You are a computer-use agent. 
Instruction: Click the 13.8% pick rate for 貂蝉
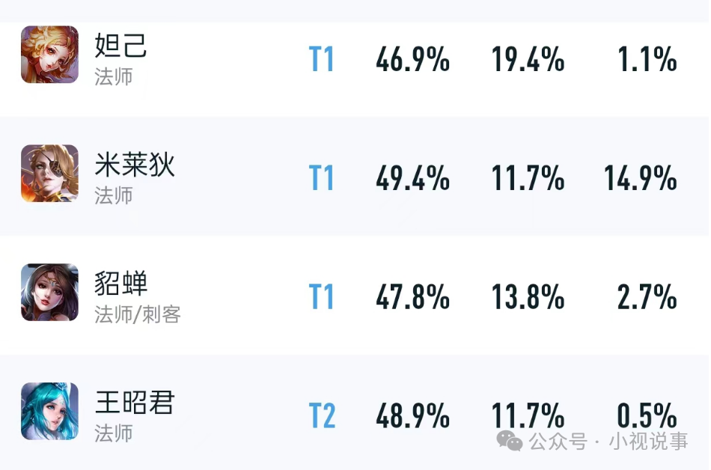click(528, 297)
